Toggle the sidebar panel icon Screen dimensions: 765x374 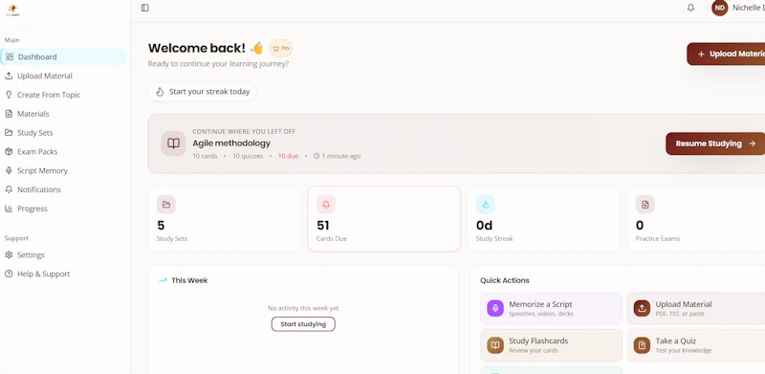point(145,8)
